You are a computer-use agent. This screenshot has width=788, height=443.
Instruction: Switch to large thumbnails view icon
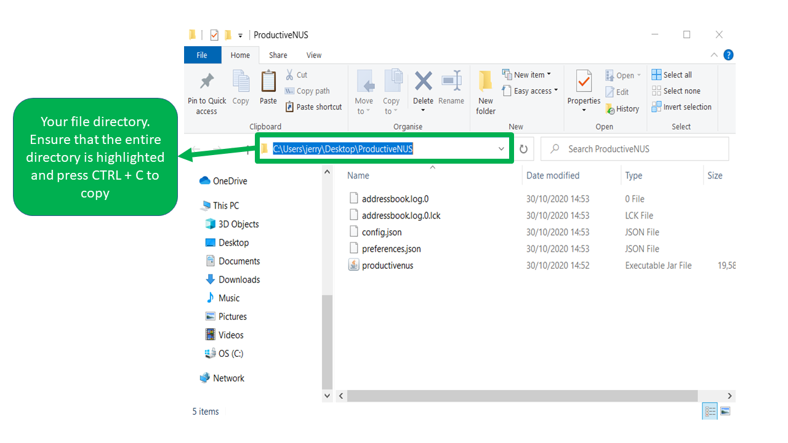pos(725,411)
